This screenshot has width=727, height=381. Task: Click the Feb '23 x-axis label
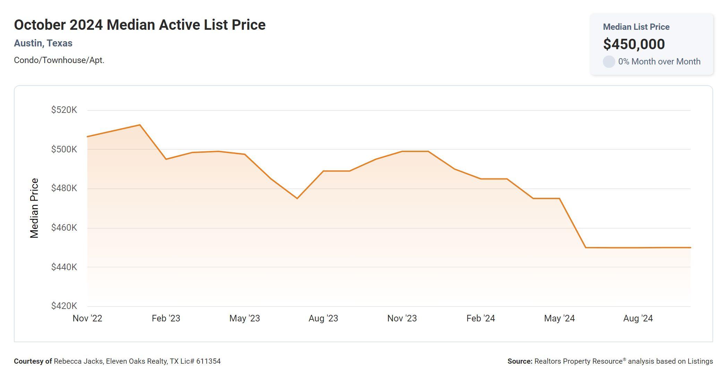click(x=166, y=318)
